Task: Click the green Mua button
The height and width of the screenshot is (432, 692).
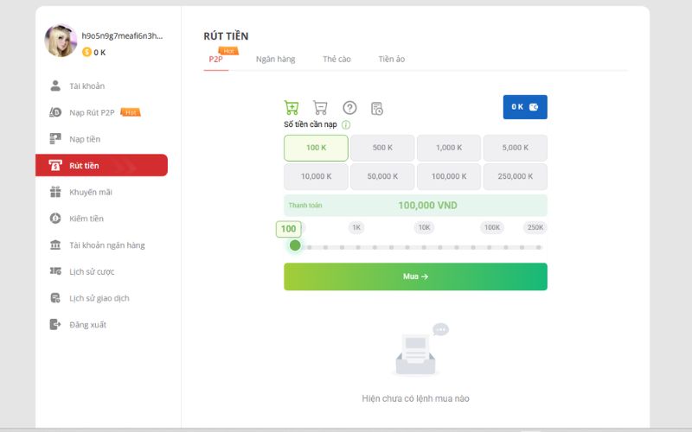Action: click(x=415, y=276)
